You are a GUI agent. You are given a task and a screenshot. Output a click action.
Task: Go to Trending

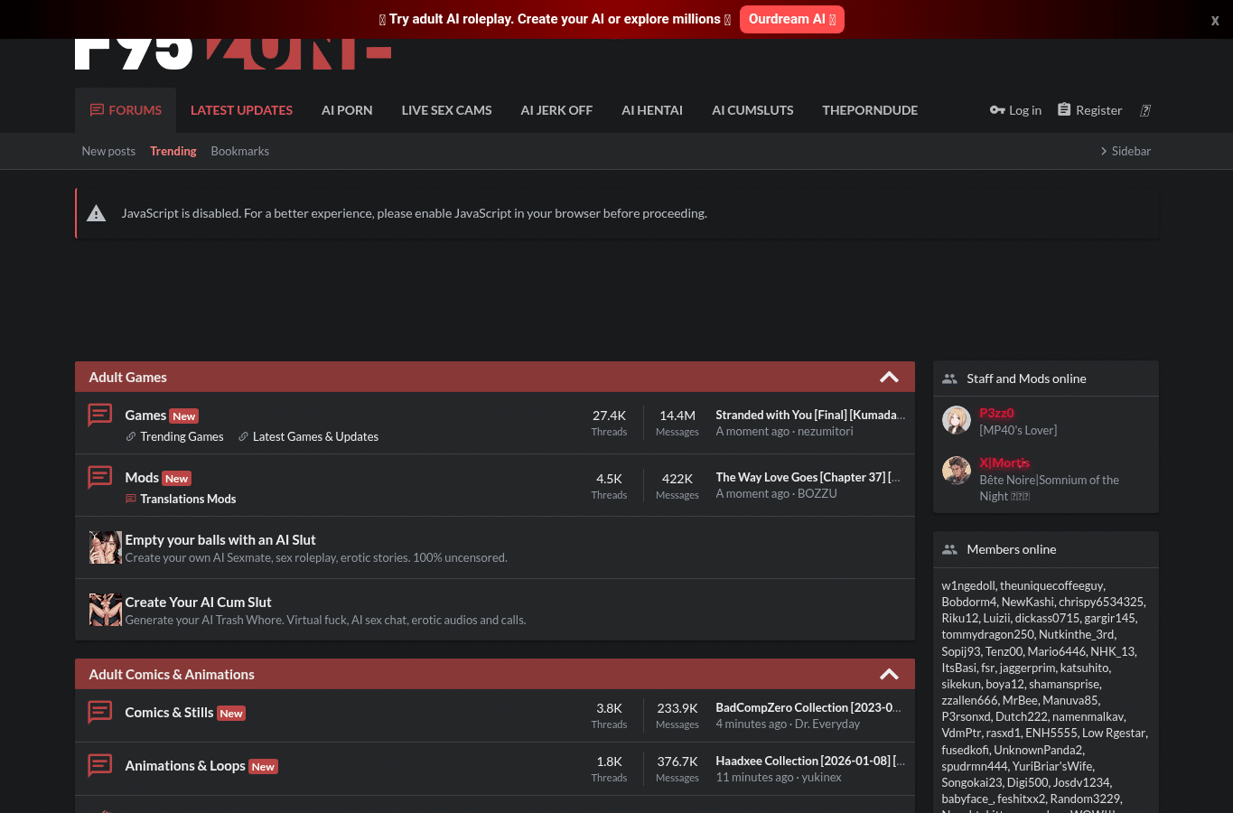173,151
